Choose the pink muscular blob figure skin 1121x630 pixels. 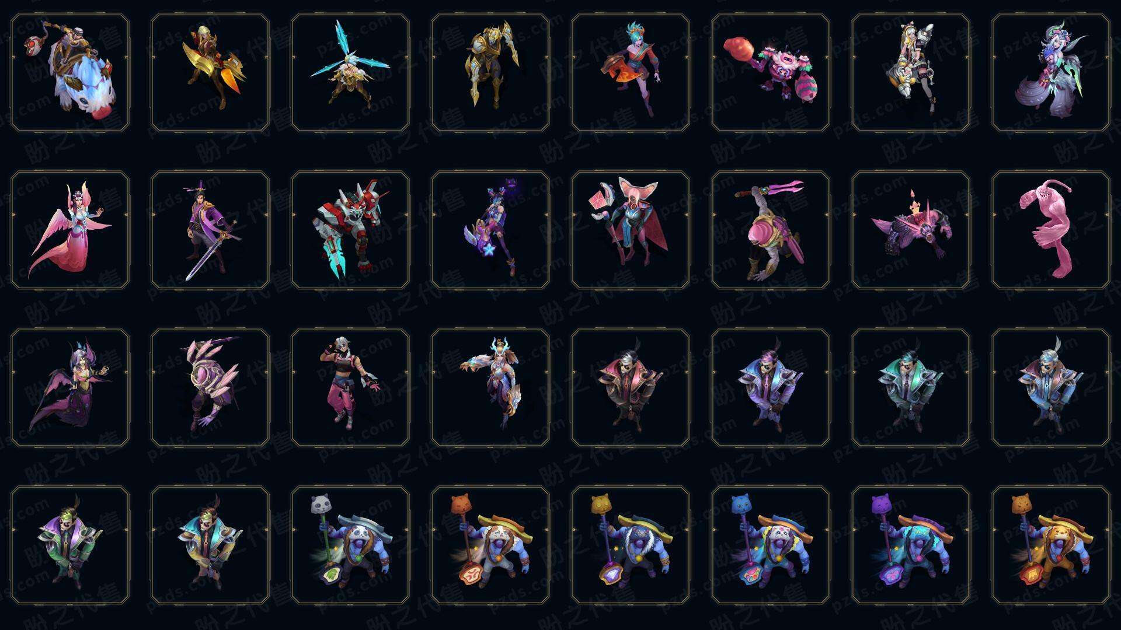coord(1051,230)
